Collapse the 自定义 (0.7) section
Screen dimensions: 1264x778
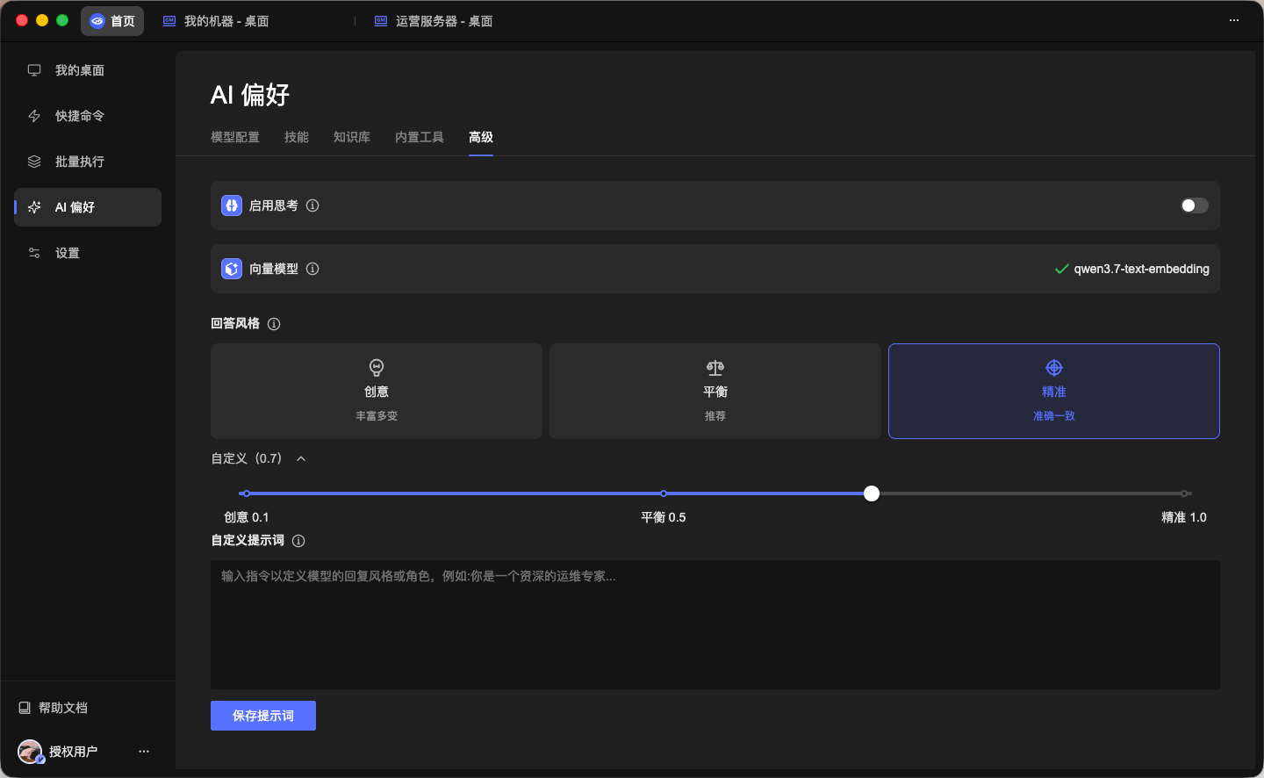pos(301,458)
